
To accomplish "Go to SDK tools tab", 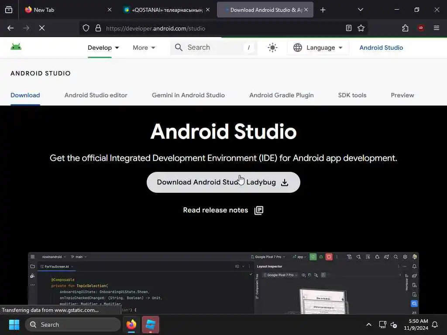I will pyautogui.click(x=352, y=95).
